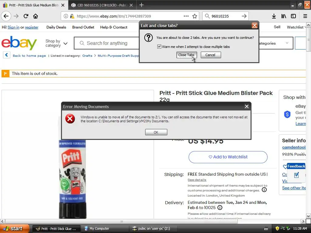Open Brand Outlet menu item
Viewport: 311px width, 233px height.
click(83, 27)
